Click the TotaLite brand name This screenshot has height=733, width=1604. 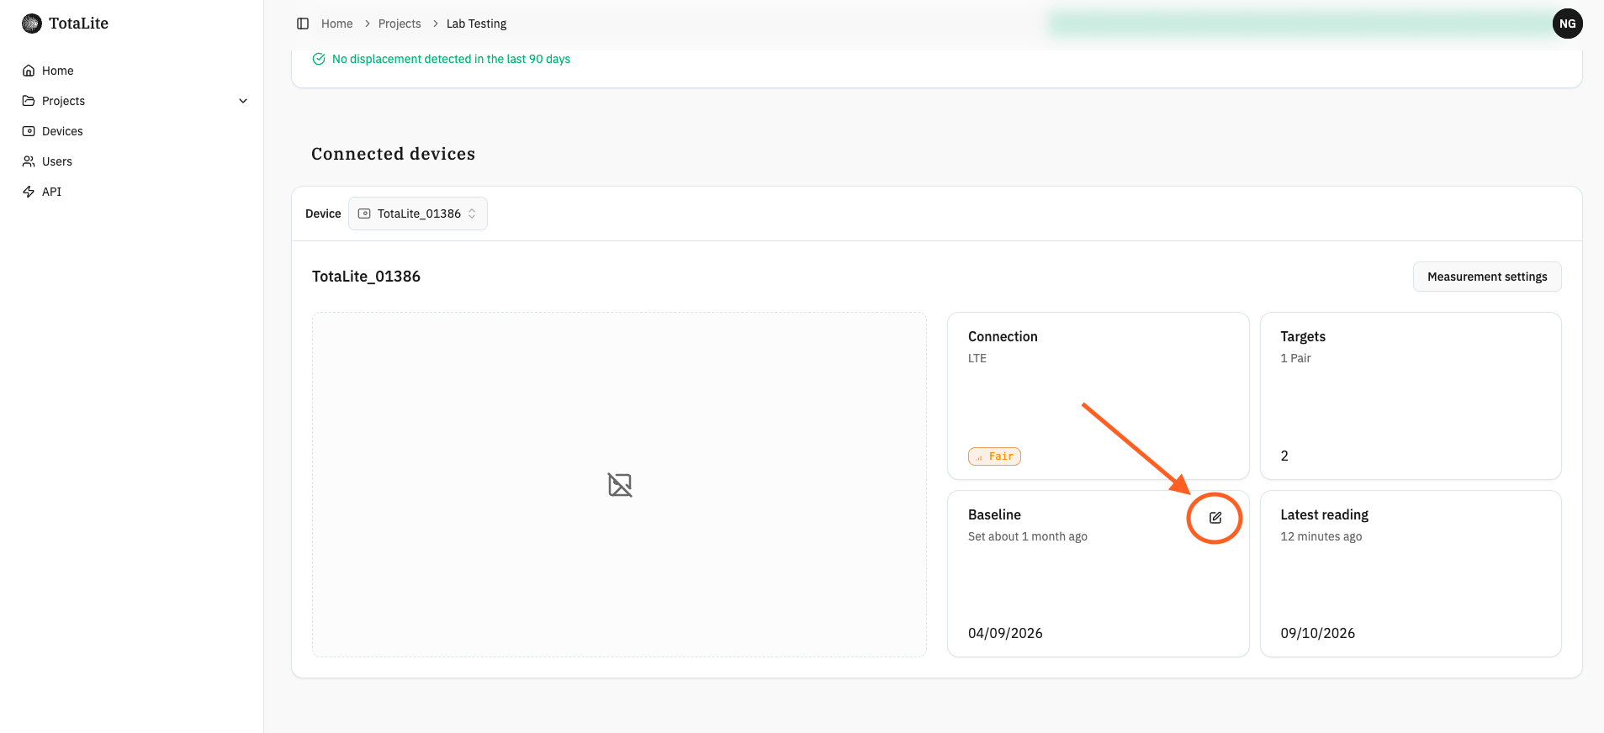(x=79, y=24)
